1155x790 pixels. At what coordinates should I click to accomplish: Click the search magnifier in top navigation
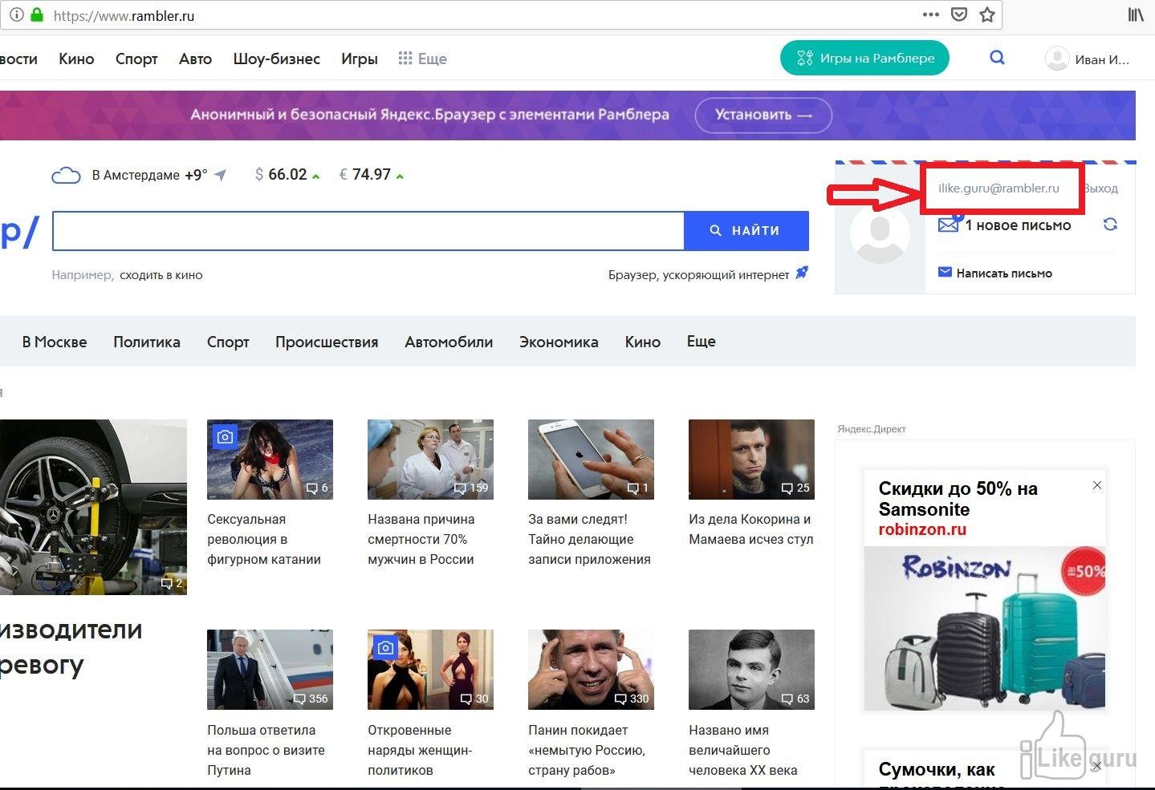[x=997, y=58]
